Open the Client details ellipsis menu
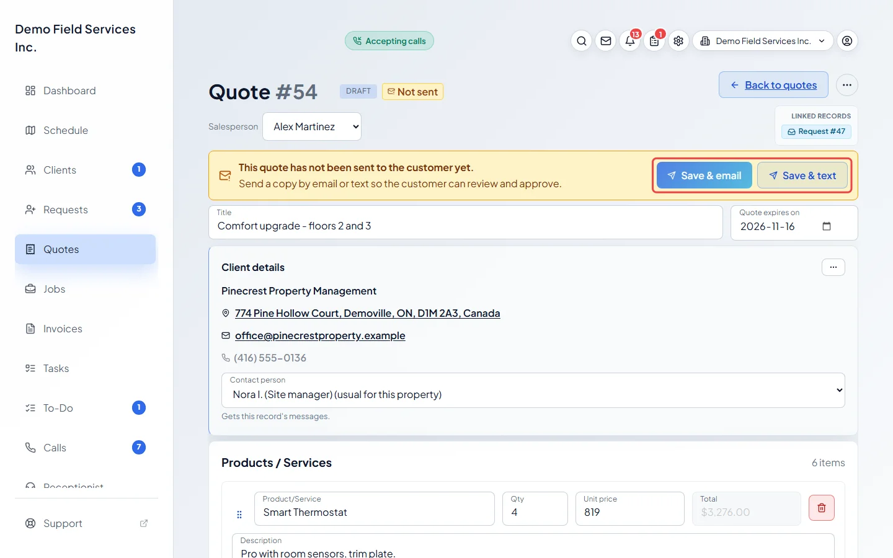This screenshot has height=558, width=893. pos(833,267)
